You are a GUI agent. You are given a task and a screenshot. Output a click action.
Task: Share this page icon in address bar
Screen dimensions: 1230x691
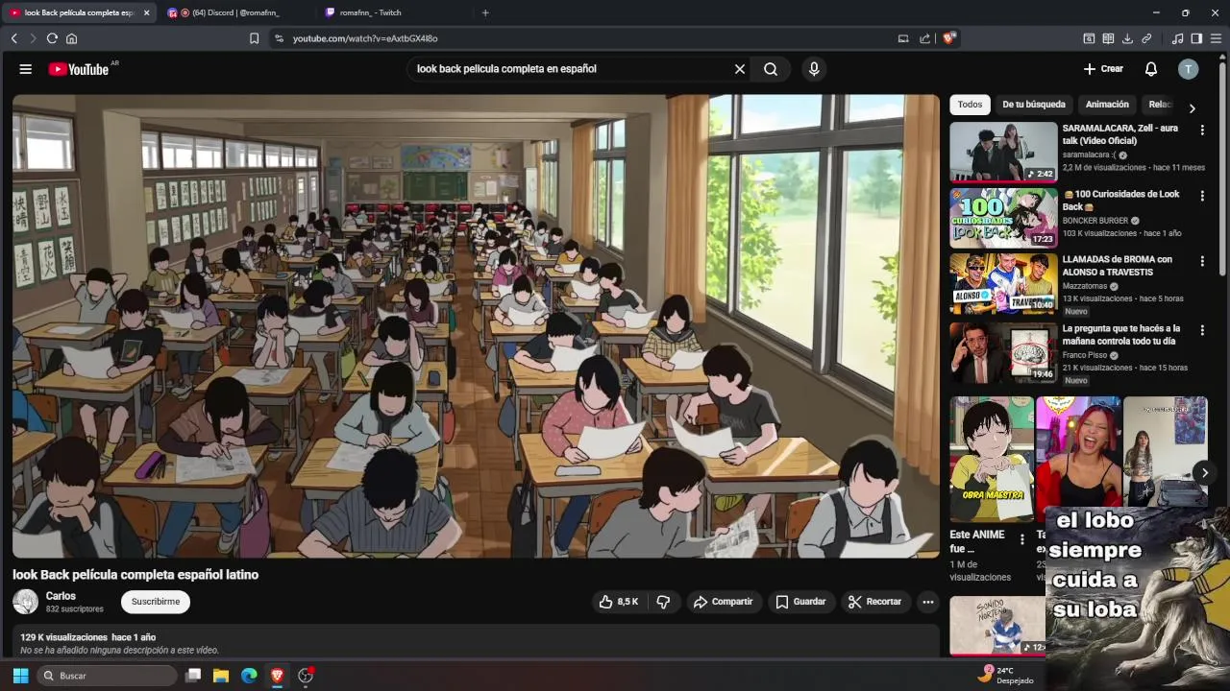(x=924, y=38)
